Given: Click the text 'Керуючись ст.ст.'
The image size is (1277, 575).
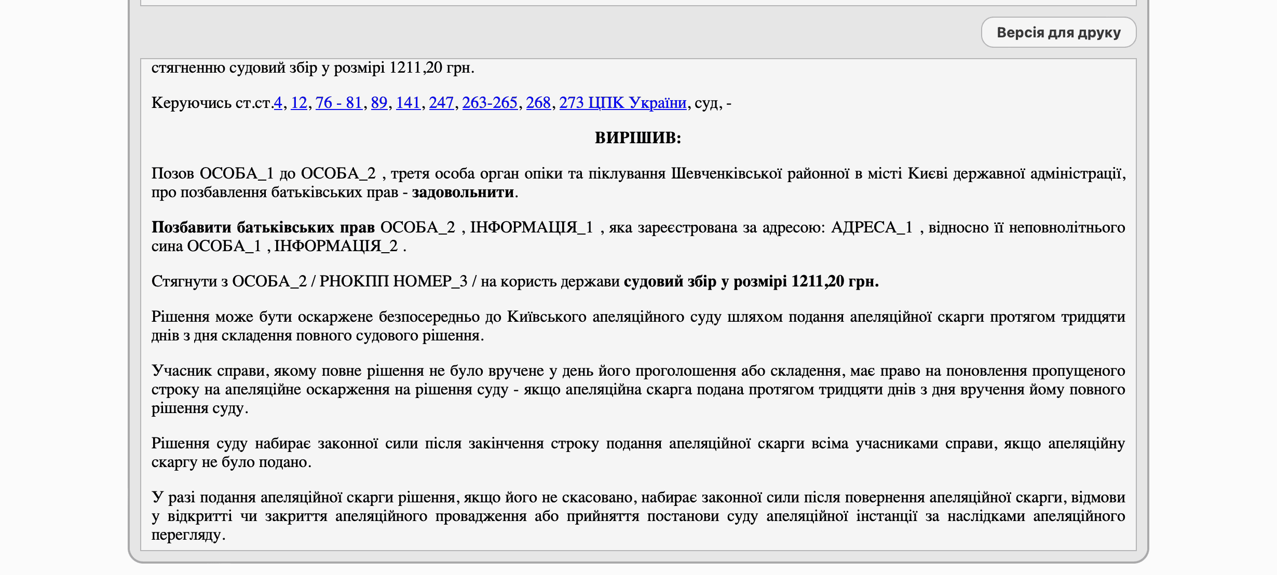Looking at the screenshot, I should 212,103.
